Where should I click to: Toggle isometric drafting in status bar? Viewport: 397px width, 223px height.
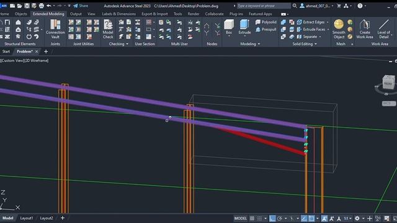pyautogui.click(x=292, y=219)
